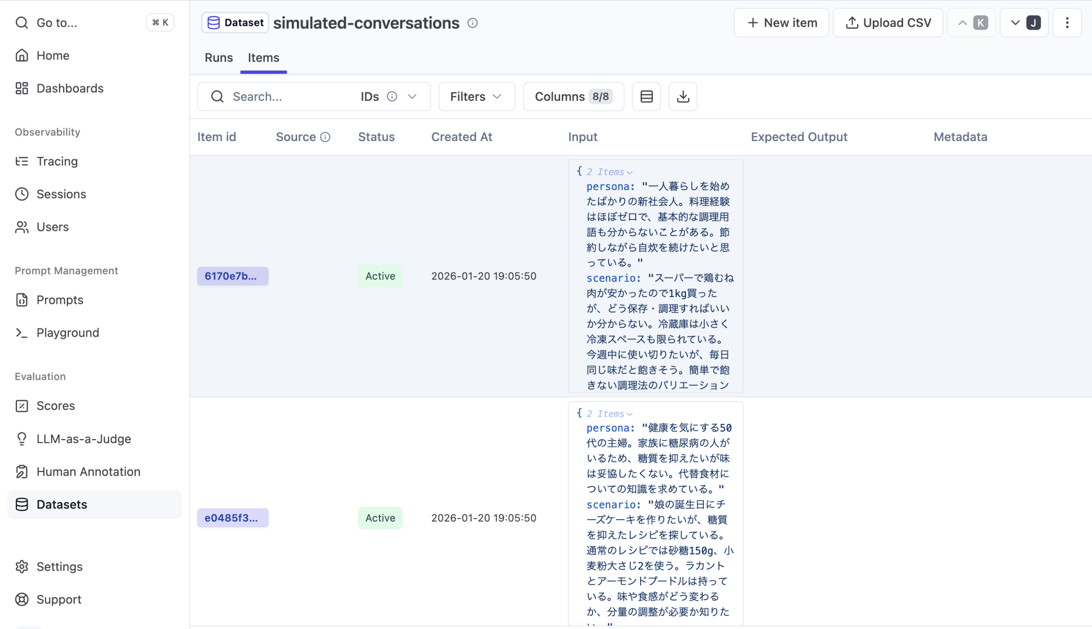Click the New item button
The height and width of the screenshot is (629, 1092).
[x=781, y=23]
